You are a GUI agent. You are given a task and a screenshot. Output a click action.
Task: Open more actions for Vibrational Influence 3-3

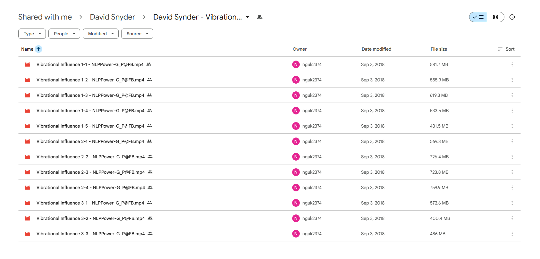point(512,234)
